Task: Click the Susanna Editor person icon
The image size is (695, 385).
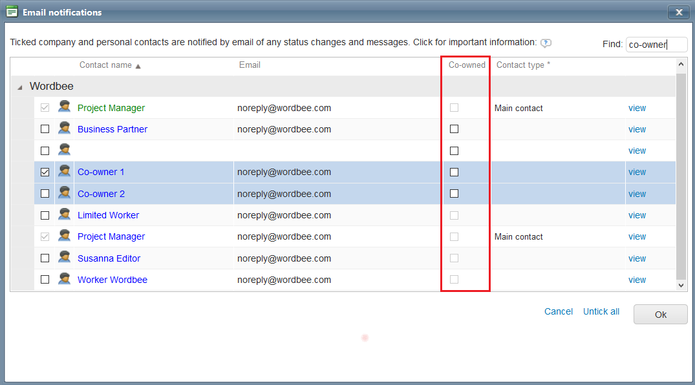Action: [64, 258]
